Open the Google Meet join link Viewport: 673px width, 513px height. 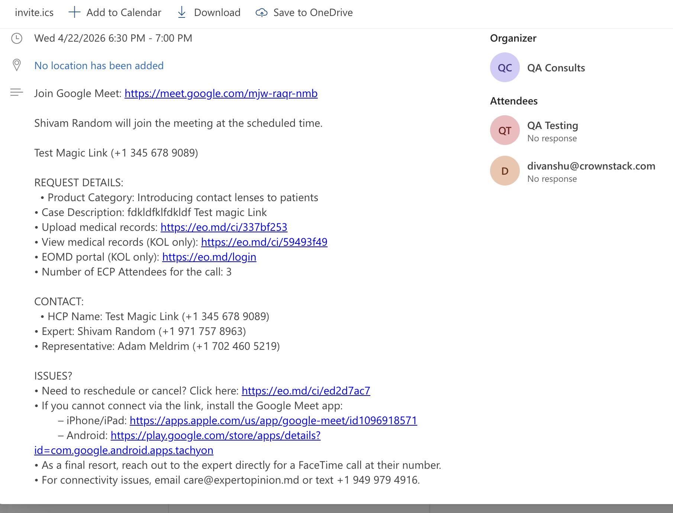click(221, 93)
